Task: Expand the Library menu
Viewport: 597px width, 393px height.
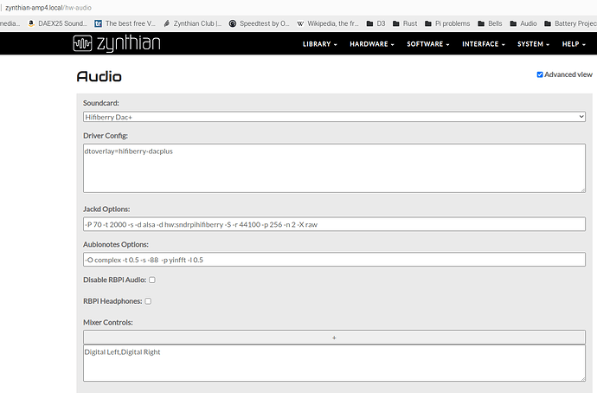Action: point(320,44)
